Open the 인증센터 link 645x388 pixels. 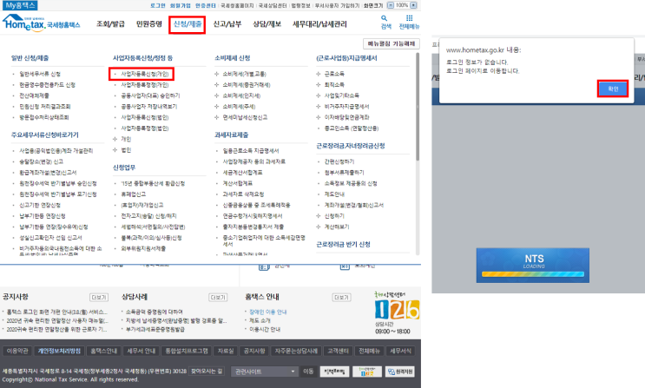(x=205, y=6)
